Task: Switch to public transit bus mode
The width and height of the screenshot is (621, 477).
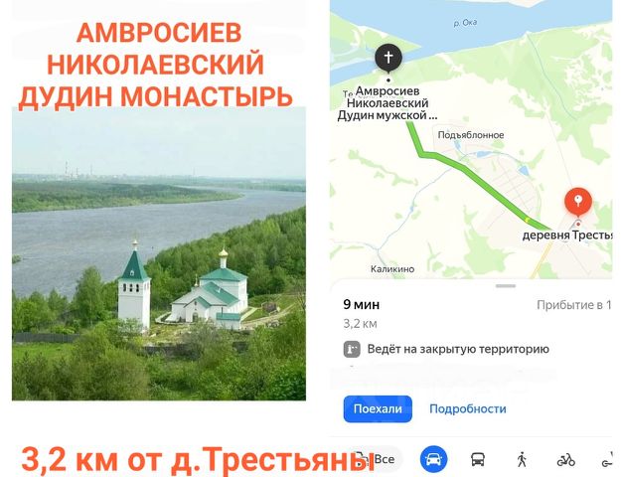Action: click(478, 459)
